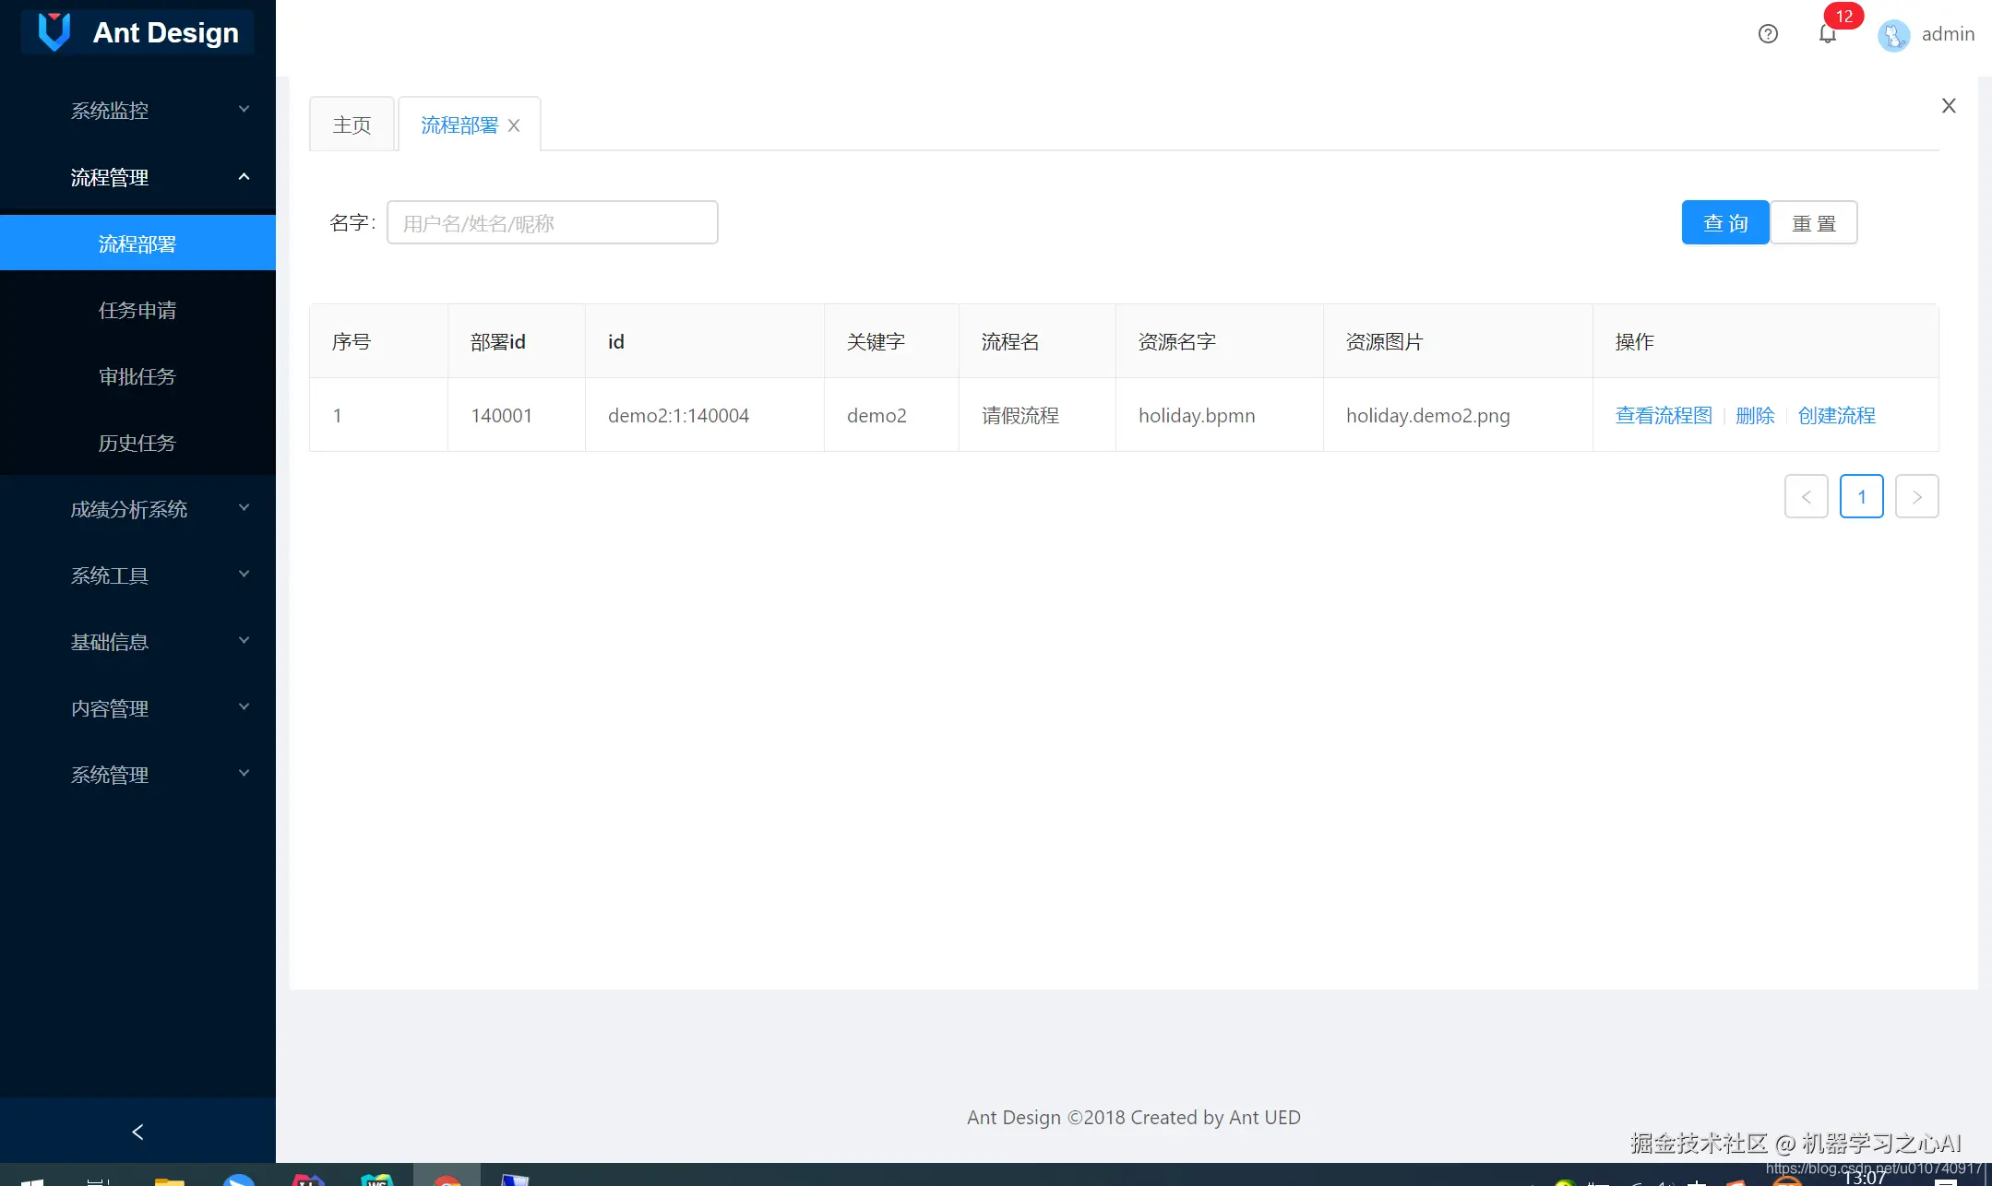Image resolution: width=1992 pixels, height=1186 pixels.
Task: Focus the 名字 search input field
Action: point(552,222)
